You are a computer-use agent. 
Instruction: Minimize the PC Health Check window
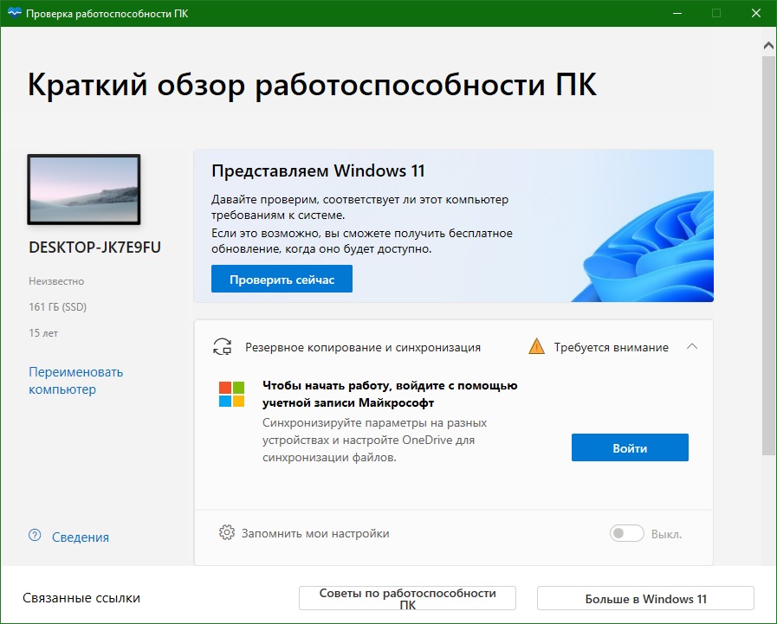(677, 13)
